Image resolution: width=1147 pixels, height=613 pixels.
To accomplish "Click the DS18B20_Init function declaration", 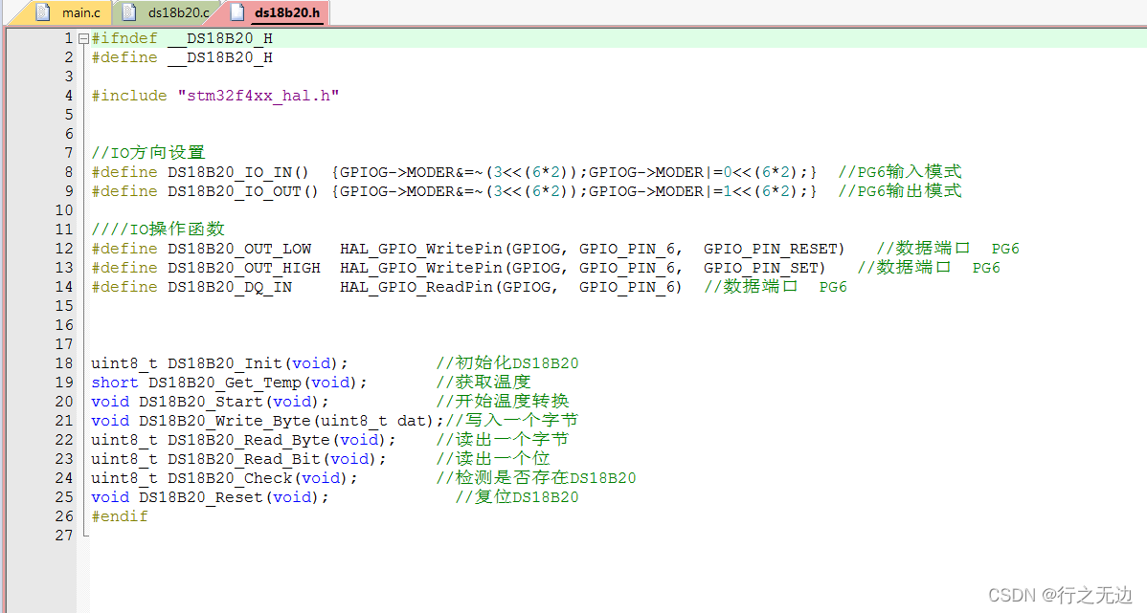I will click(219, 363).
